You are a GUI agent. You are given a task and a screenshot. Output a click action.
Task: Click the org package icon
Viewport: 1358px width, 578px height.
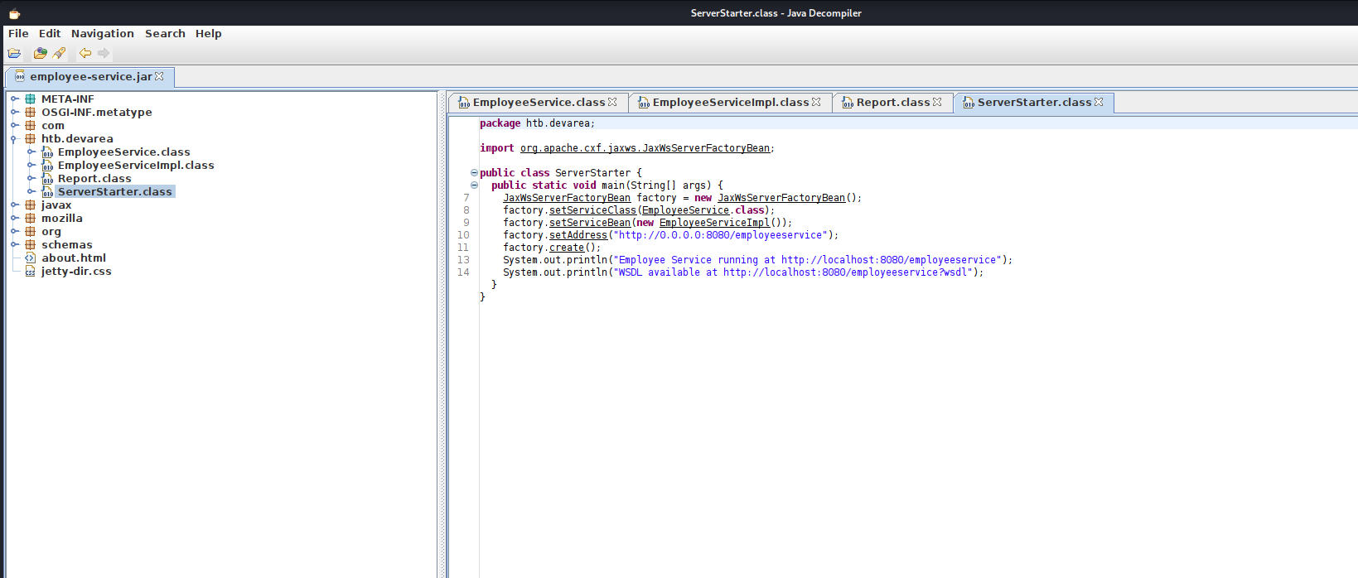pyautogui.click(x=31, y=232)
